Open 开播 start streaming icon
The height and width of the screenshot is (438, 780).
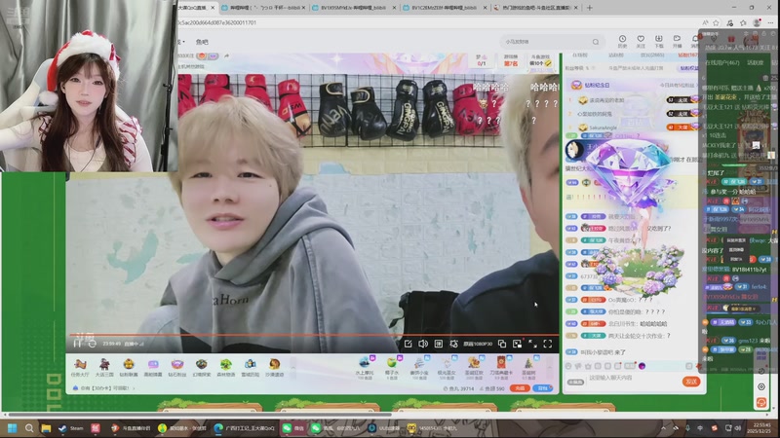(677, 41)
